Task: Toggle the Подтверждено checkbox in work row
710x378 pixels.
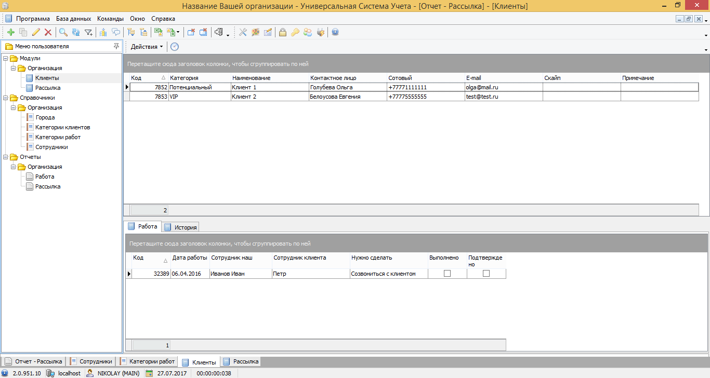Action: pos(486,274)
